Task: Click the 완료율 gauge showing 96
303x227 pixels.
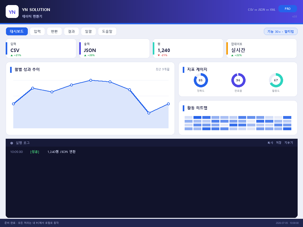Action: (x=238, y=80)
